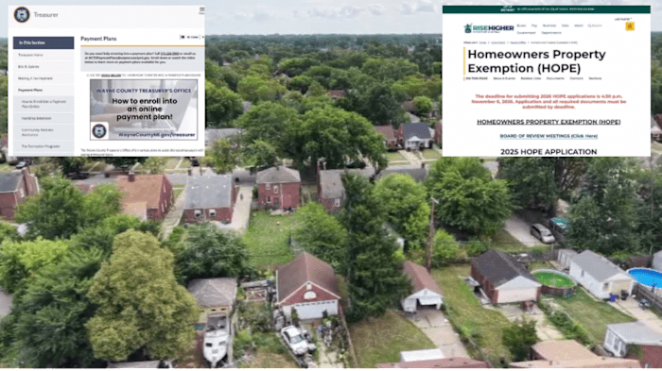This screenshot has height=371, width=662.
Task: Jump to the Related Links section tab
Action: coord(531,78)
